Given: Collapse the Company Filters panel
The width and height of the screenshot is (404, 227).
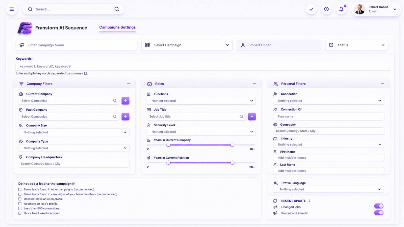Looking at the screenshot, I should [129, 84].
